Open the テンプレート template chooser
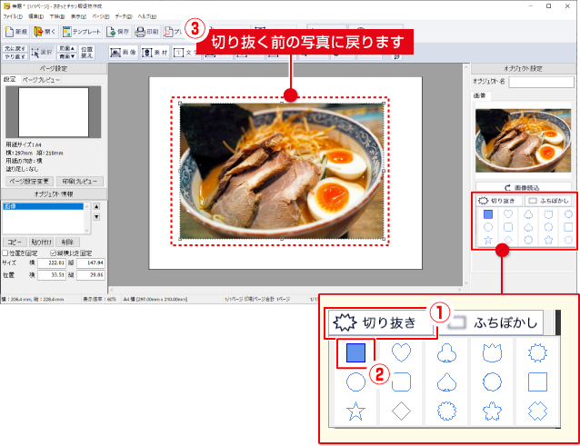The height and width of the screenshot is (446, 580). coord(81,32)
